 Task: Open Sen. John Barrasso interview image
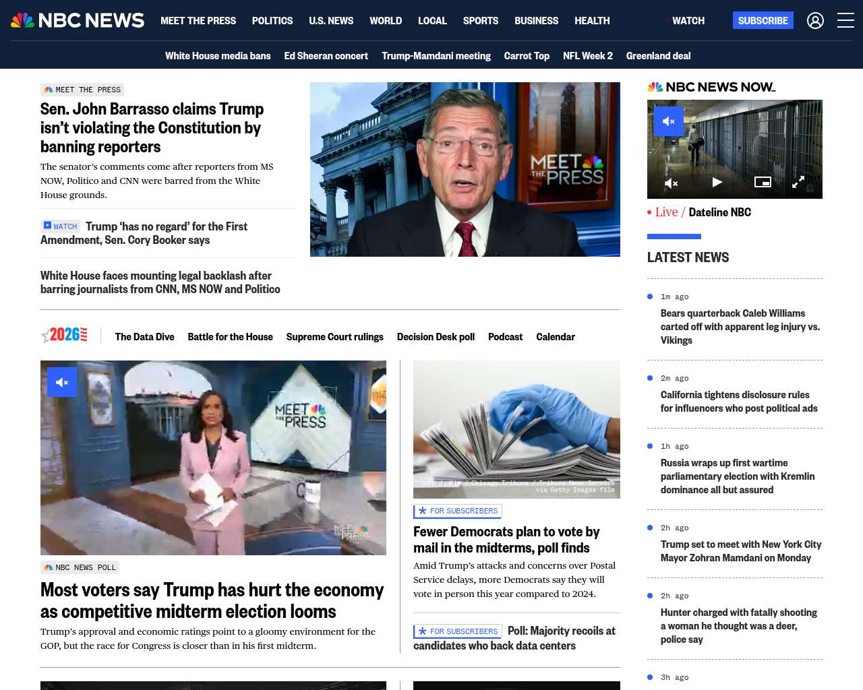465,169
